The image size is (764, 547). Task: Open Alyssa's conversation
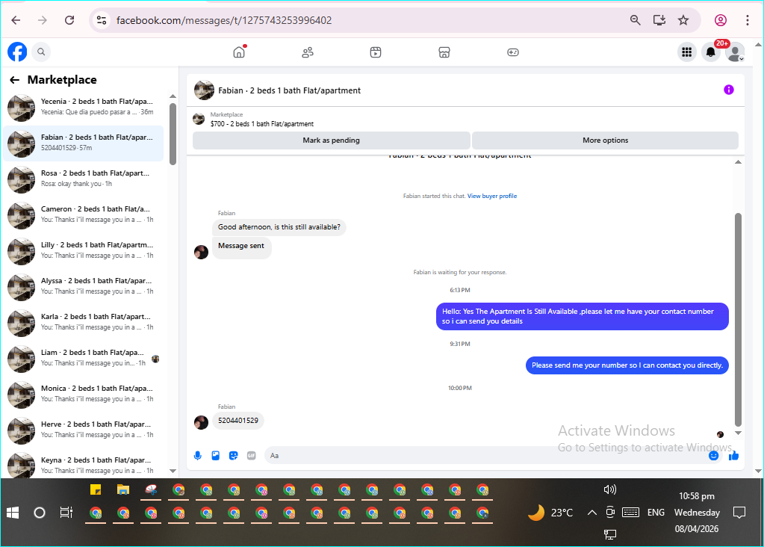(84, 287)
